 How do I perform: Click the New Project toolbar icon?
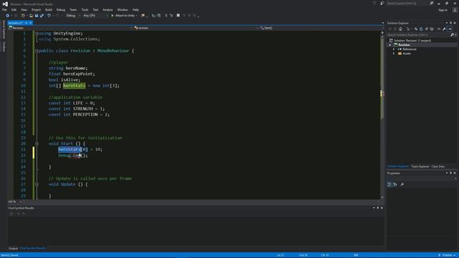[x=23, y=16]
